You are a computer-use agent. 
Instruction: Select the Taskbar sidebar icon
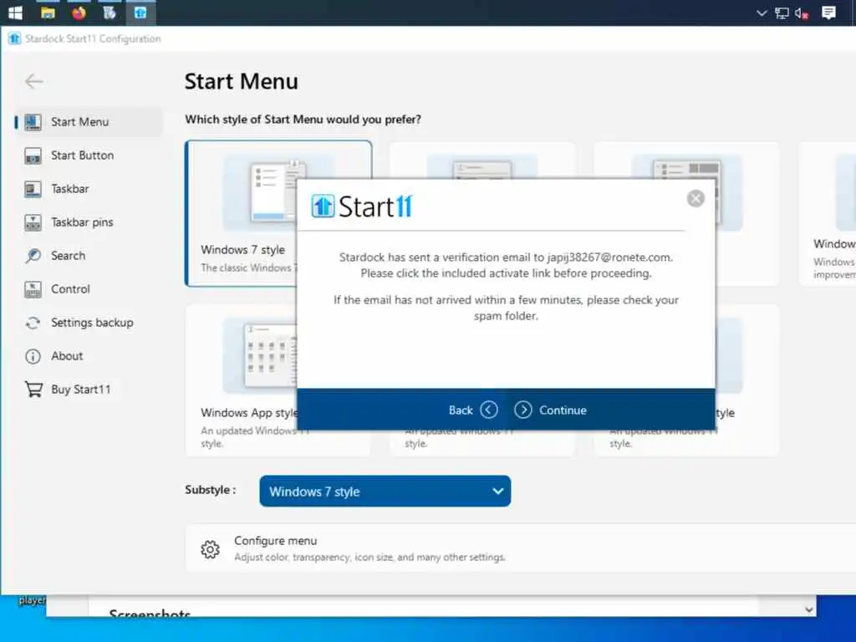click(x=33, y=189)
